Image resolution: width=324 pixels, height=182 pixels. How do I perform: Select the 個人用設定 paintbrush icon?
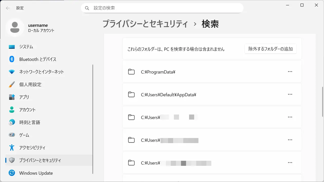click(x=12, y=84)
